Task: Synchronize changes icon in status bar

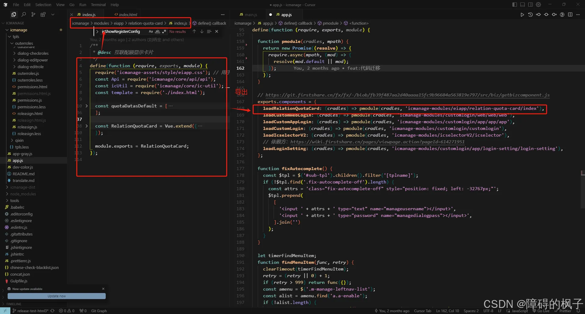Action: click(x=52, y=311)
